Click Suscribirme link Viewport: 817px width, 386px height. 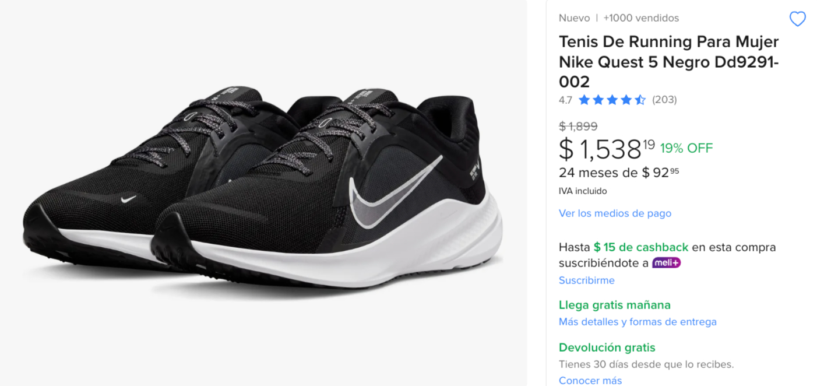(x=586, y=280)
